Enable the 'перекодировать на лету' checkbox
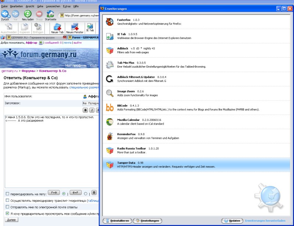Viewport: 294px width, 226px height. pos(7,194)
